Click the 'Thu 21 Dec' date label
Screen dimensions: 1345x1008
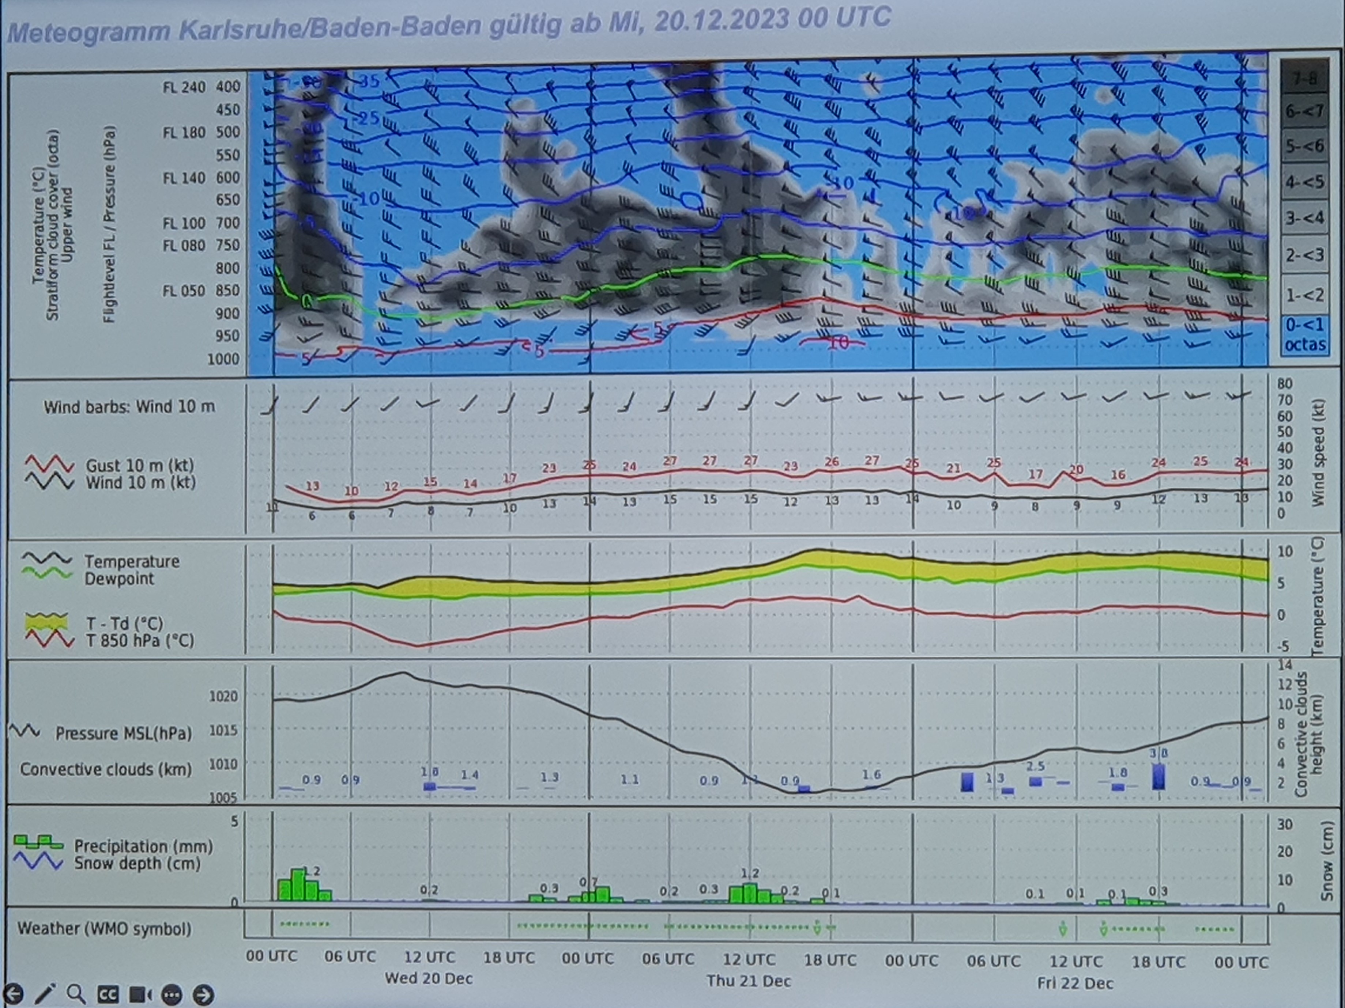click(x=749, y=981)
